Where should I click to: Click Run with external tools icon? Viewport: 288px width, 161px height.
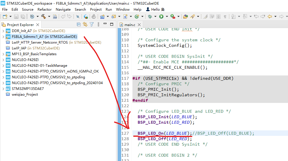click(x=173, y=16)
